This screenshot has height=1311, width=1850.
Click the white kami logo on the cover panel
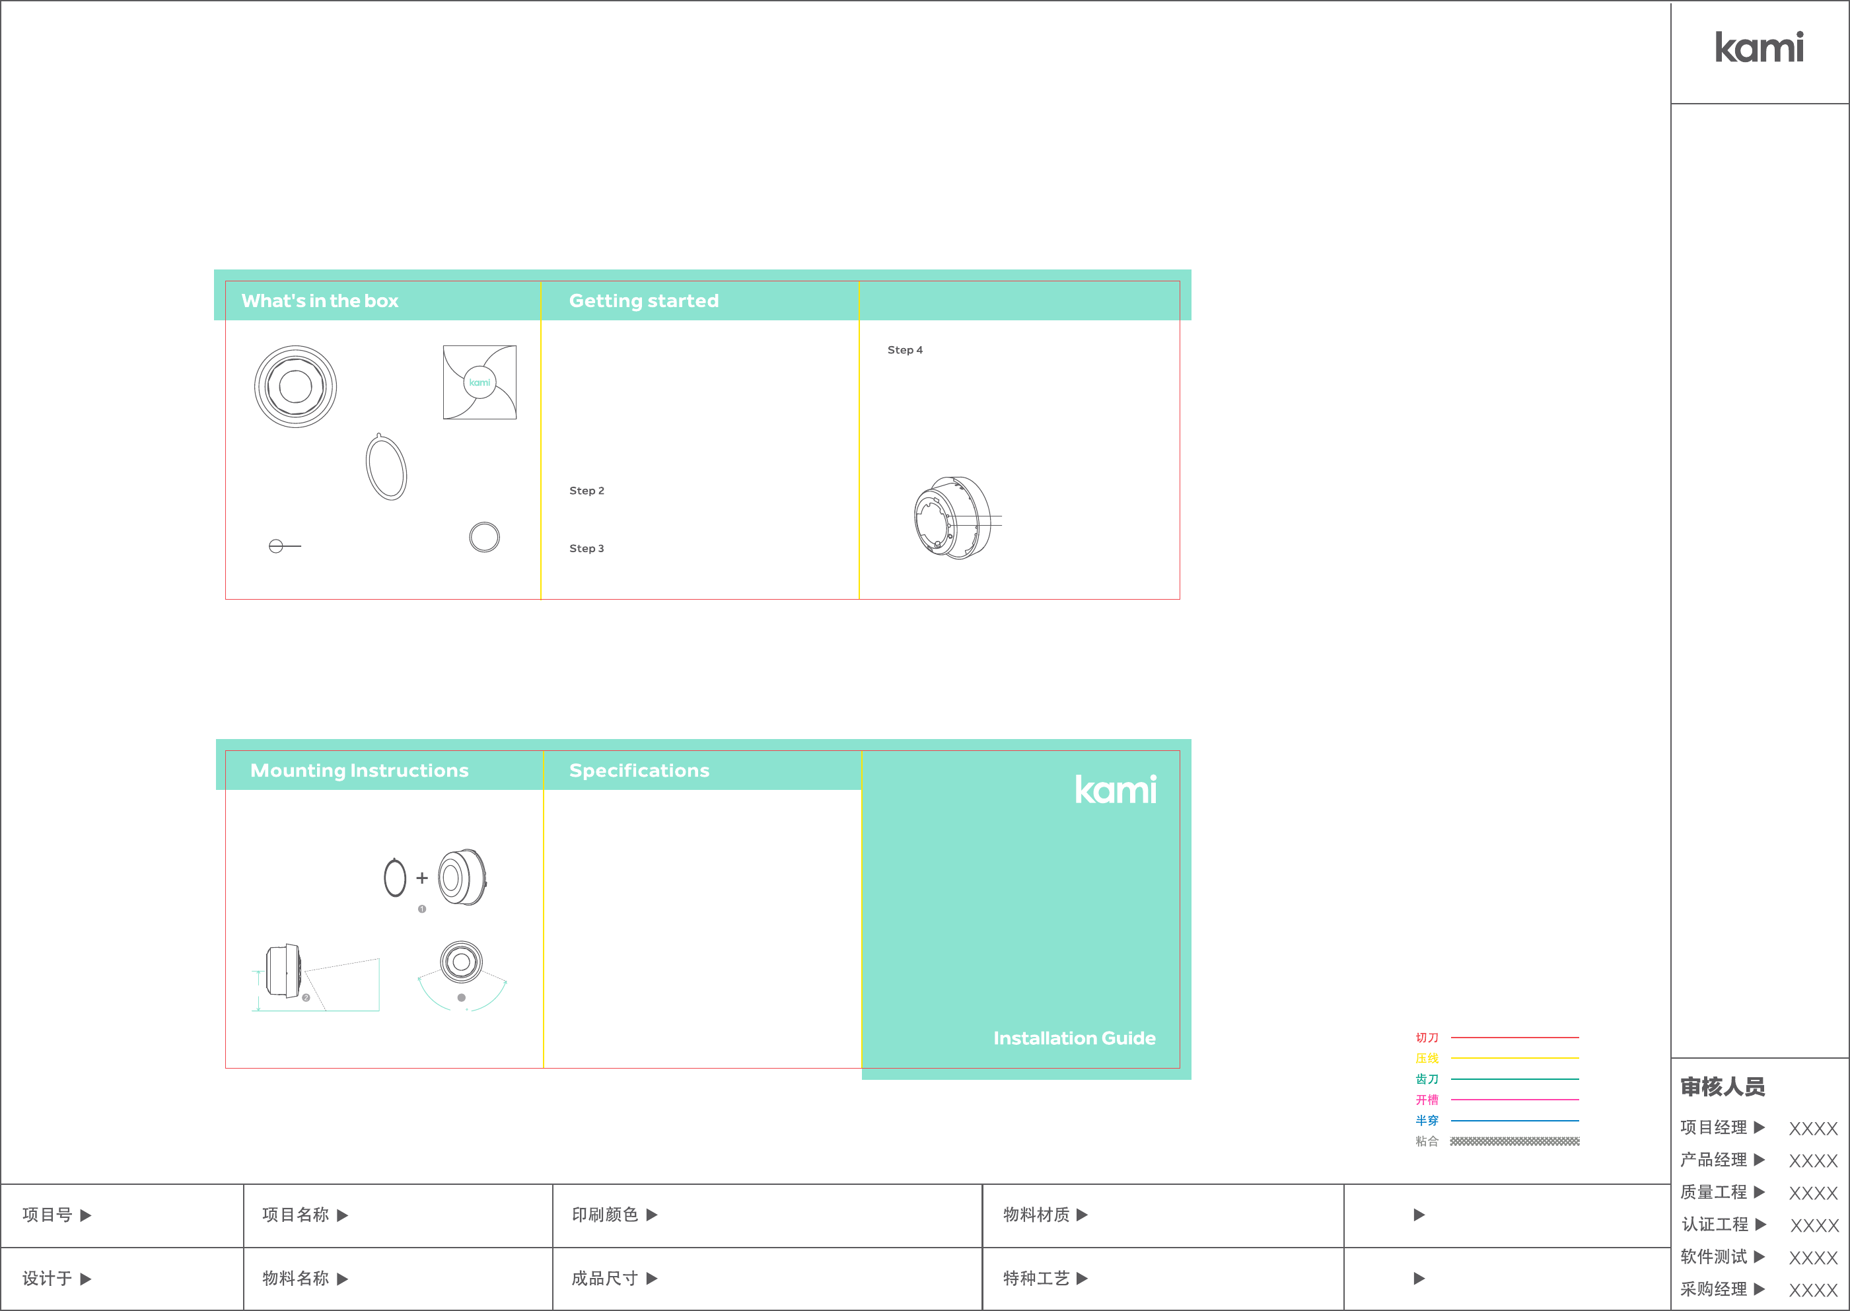pyautogui.click(x=1116, y=789)
